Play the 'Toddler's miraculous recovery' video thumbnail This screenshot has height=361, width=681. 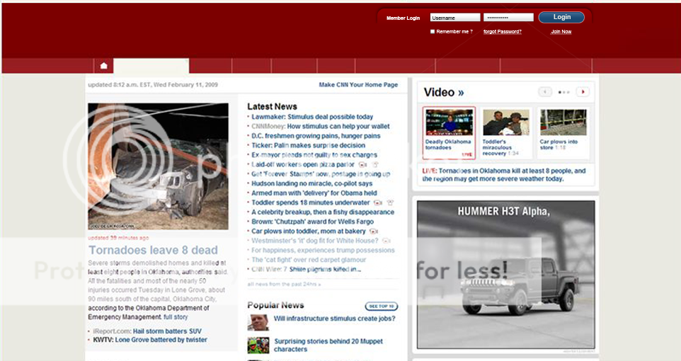tap(506, 122)
